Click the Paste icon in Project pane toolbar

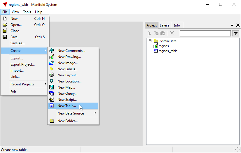[x=163, y=33]
